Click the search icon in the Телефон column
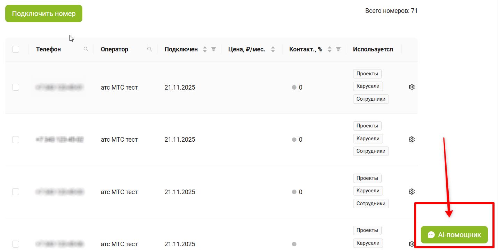Image resolution: width=498 pixels, height=250 pixels. (86, 49)
